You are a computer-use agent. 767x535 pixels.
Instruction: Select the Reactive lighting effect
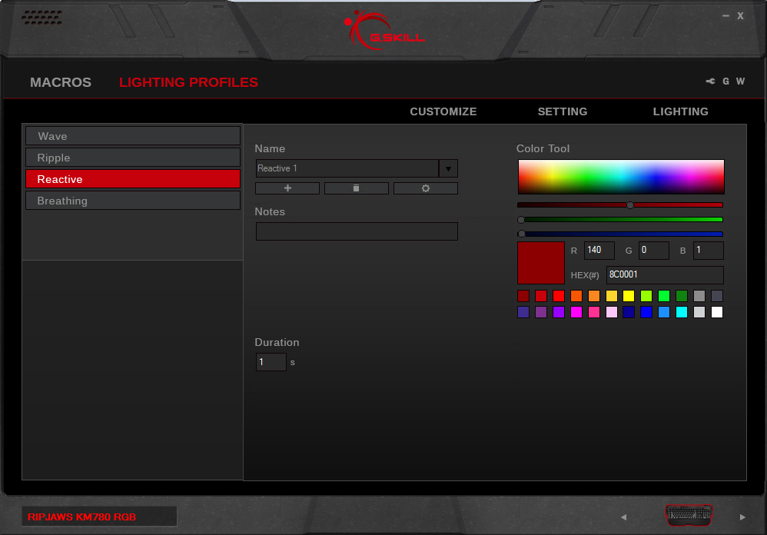pos(133,179)
